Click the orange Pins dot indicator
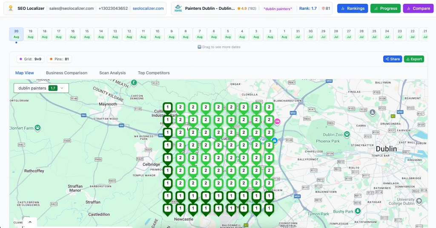 point(51,59)
